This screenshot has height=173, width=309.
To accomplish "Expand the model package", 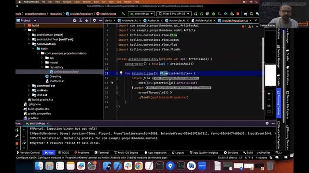I will 42,62.
